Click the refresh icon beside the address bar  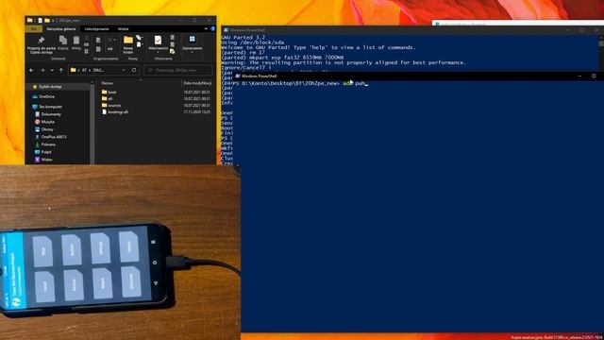pos(134,70)
